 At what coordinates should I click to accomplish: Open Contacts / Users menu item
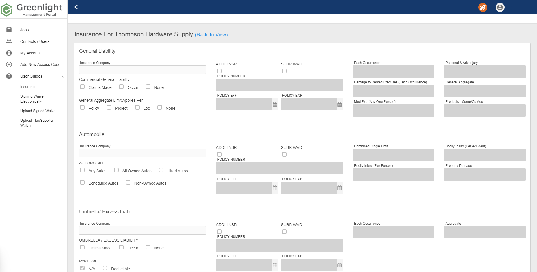[35, 41]
